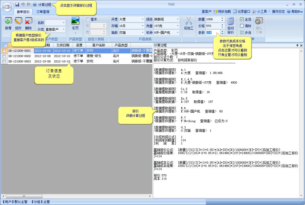This screenshot has width=305, height=205.
Task: Click the 数量 input field showing 1000
Action: [213, 19]
